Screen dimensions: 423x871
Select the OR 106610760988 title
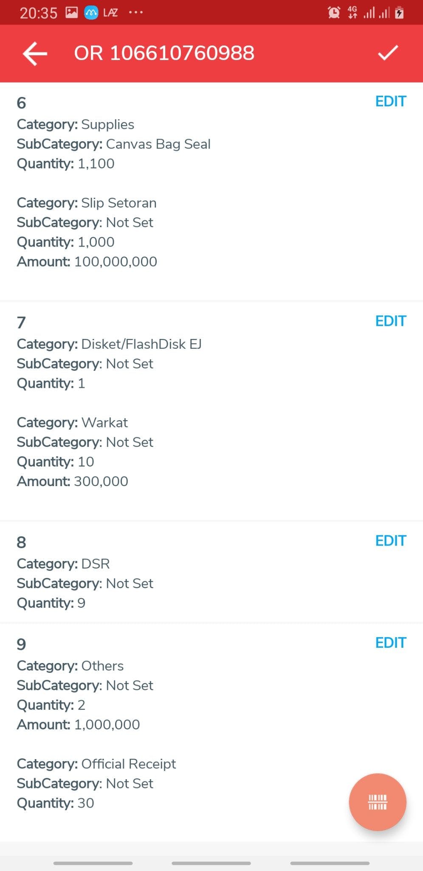tap(164, 53)
